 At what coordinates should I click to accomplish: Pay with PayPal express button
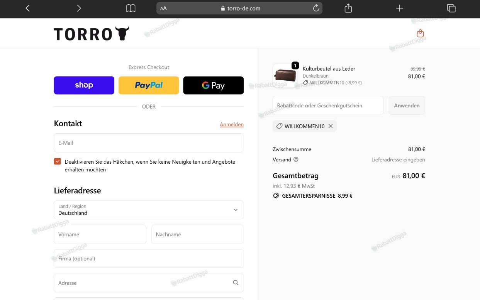[x=149, y=85]
